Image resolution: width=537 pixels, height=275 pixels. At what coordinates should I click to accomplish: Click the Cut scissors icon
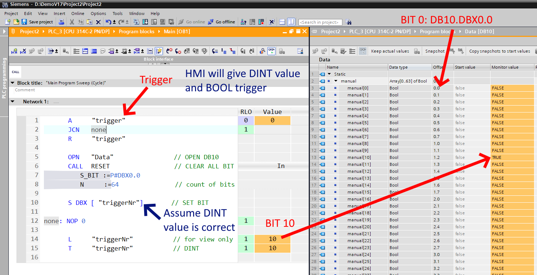pos(72,22)
